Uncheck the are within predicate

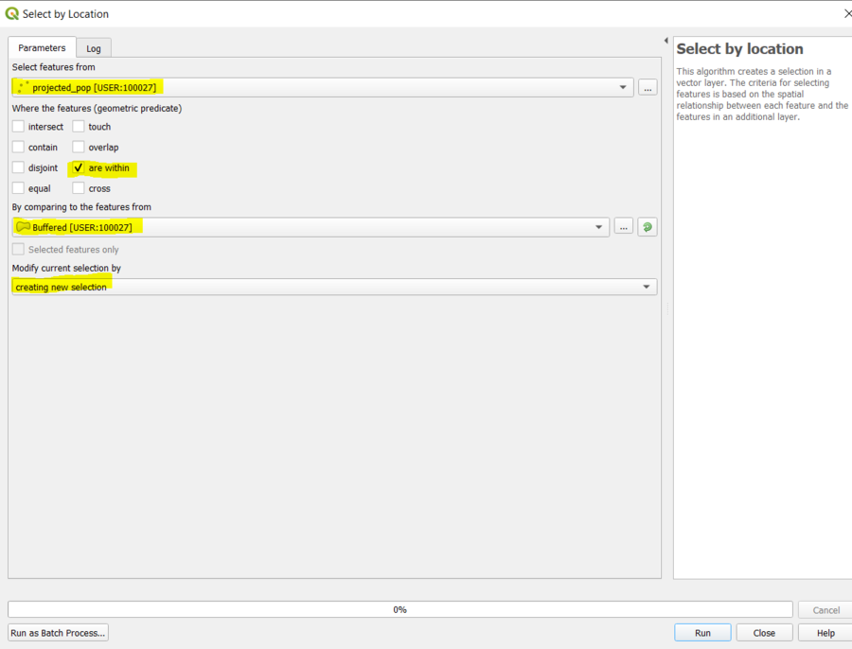(78, 167)
